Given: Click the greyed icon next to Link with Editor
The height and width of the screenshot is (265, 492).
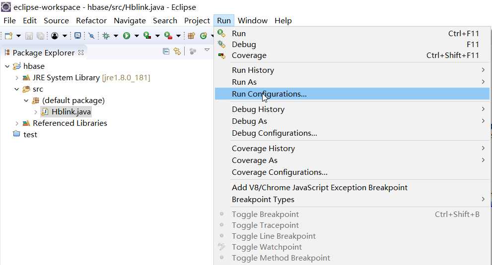Looking at the screenshot, I should point(193,52).
